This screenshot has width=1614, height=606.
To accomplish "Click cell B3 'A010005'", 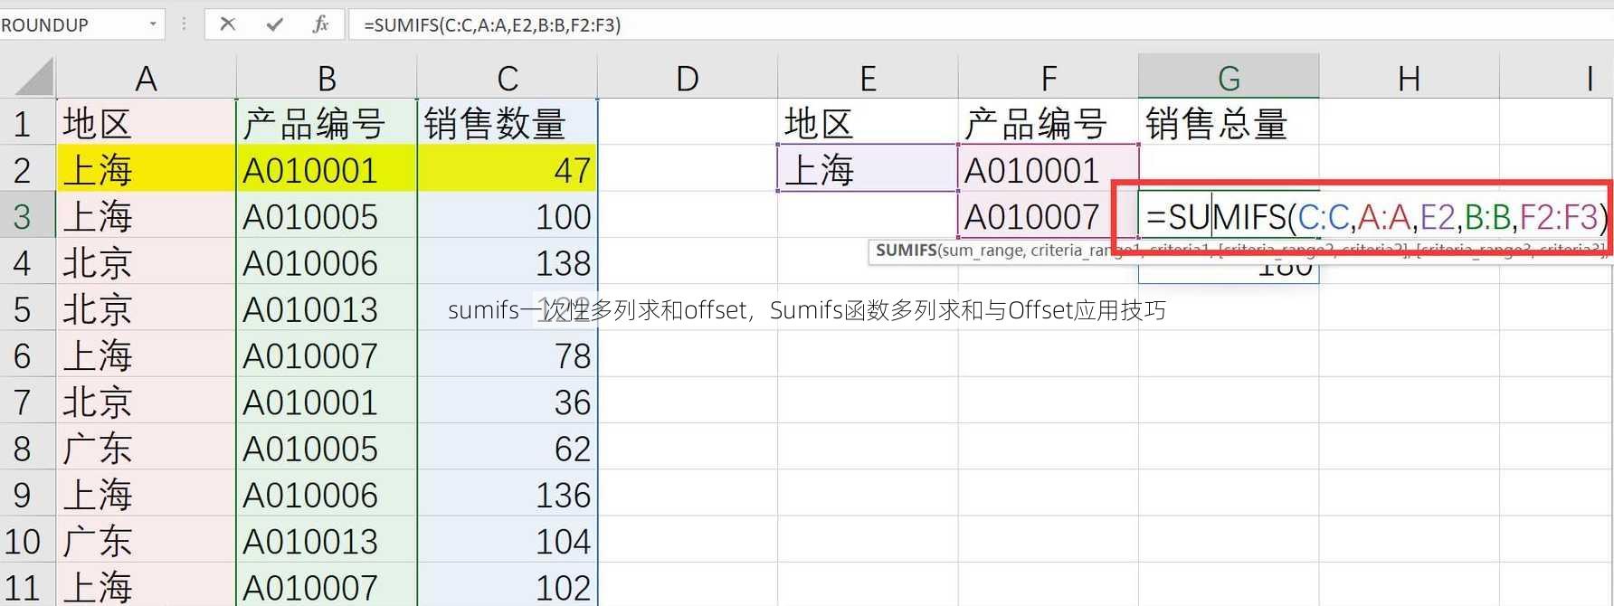I will (x=327, y=216).
